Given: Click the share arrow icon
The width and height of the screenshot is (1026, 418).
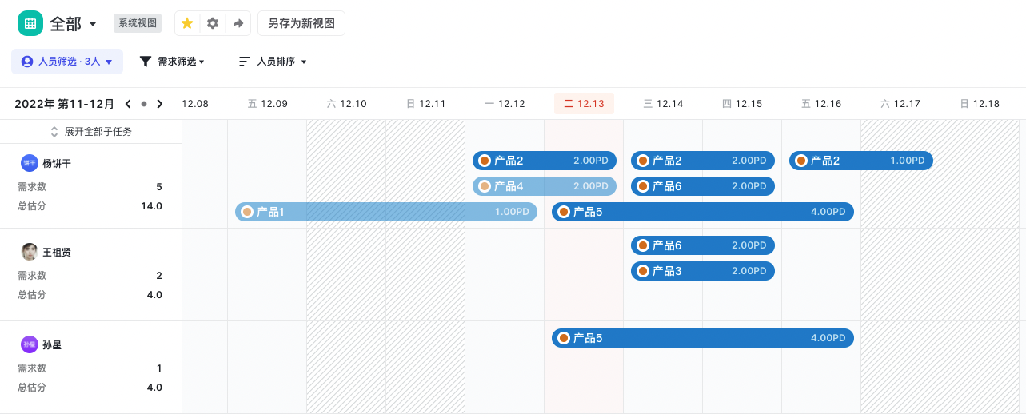Looking at the screenshot, I should 238,23.
